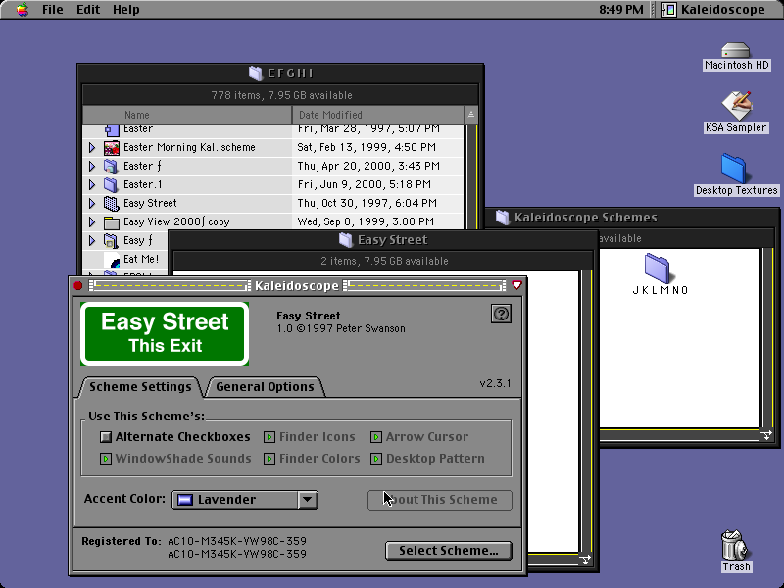Screen dimensions: 784x588
Task: Click the Easy View 2000ƒ copy folder icon
Action: (111, 222)
